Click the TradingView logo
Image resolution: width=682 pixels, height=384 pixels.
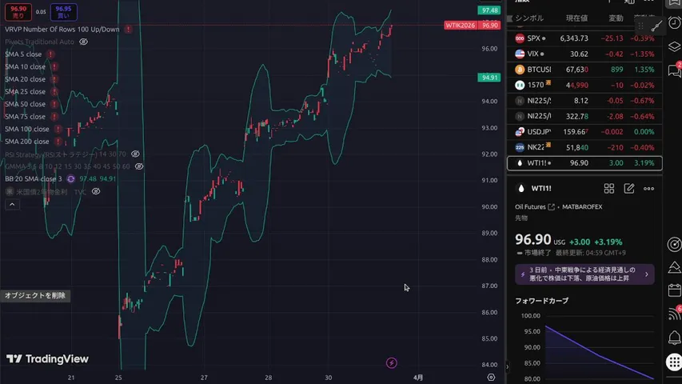[47, 358]
